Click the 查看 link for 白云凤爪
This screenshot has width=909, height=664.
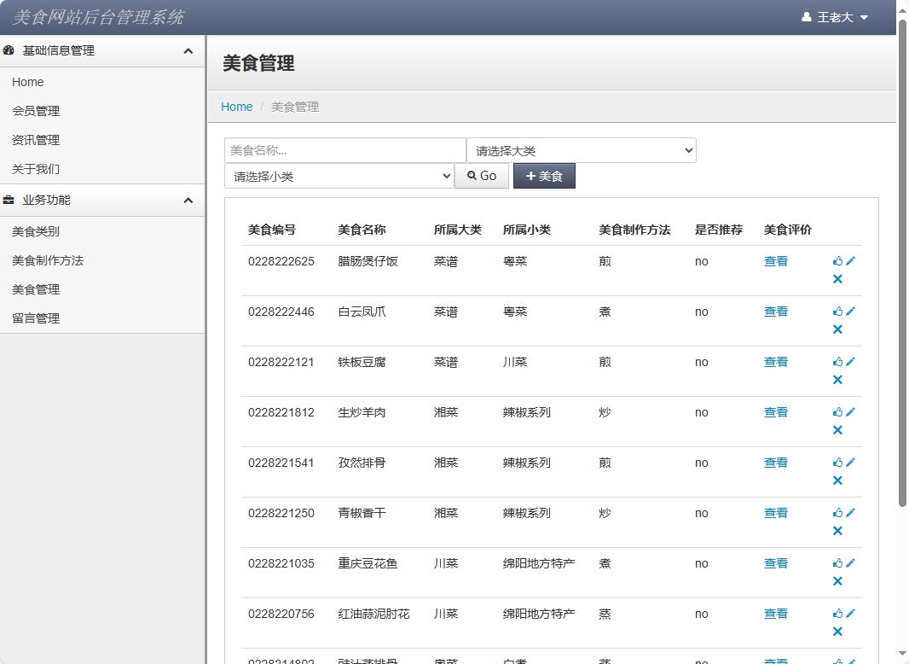pyautogui.click(x=776, y=311)
